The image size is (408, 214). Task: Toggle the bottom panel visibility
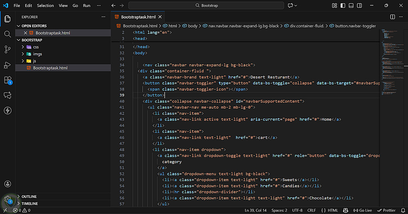350,6
